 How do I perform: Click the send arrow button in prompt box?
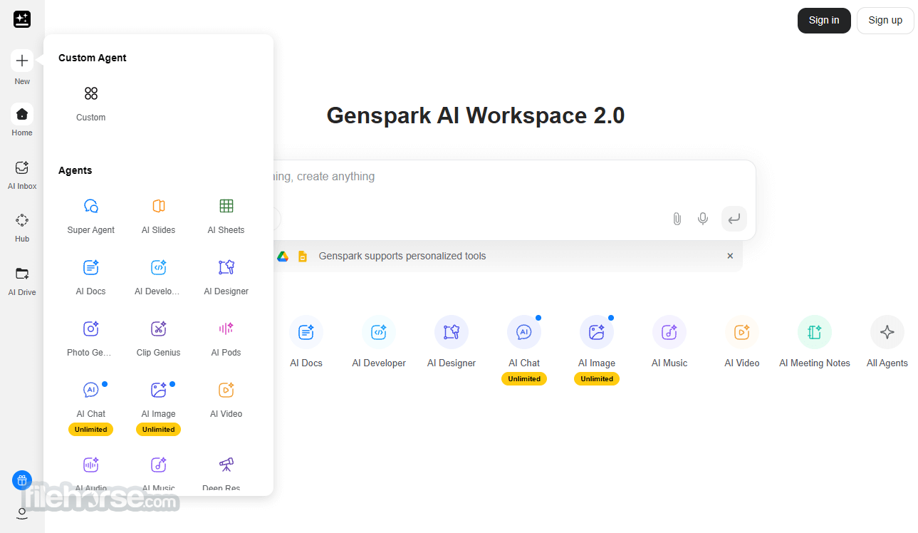point(734,219)
